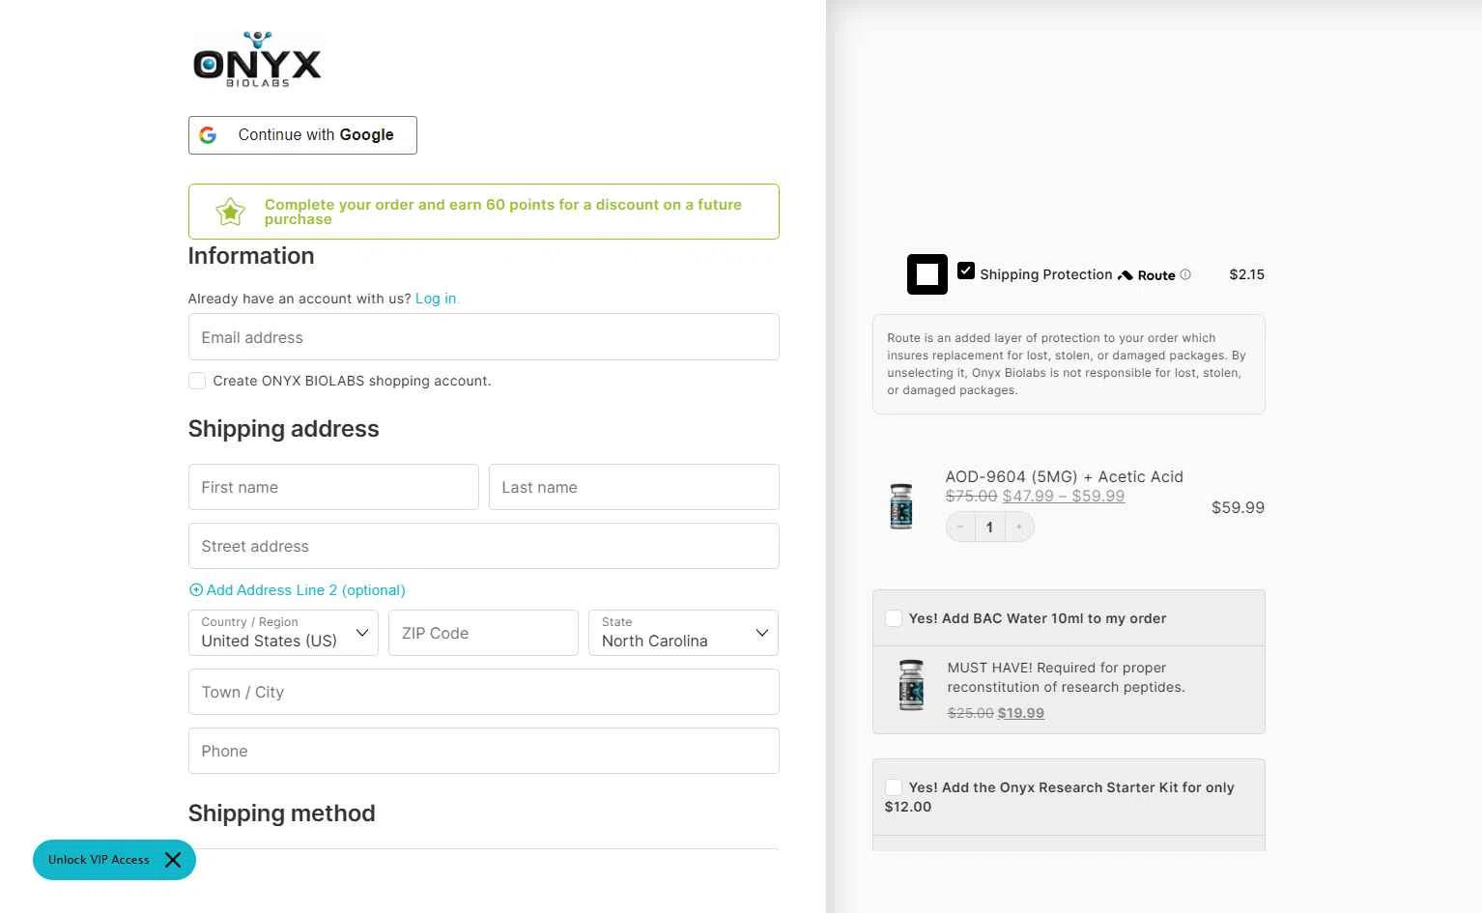This screenshot has width=1482, height=913.
Task: Open the Country / Region dropdown
Action: click(283, 633)
